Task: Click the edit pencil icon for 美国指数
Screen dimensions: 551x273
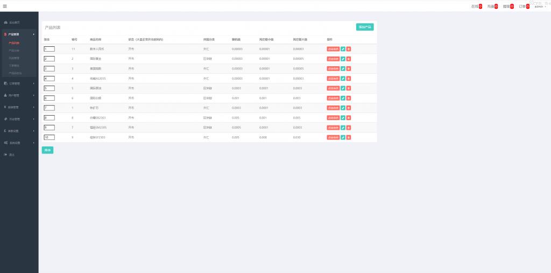Action: click(x=343, y=68)
